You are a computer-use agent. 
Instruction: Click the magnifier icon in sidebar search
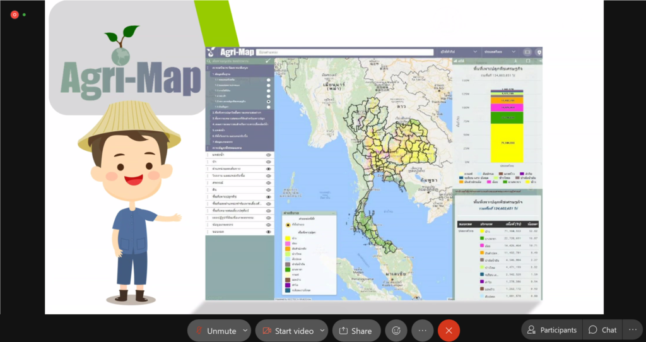coord(209,61)
